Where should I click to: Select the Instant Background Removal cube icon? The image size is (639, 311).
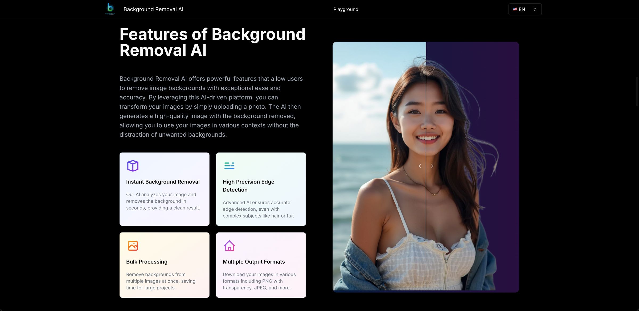pyautogui.click(x=132, y=166)
